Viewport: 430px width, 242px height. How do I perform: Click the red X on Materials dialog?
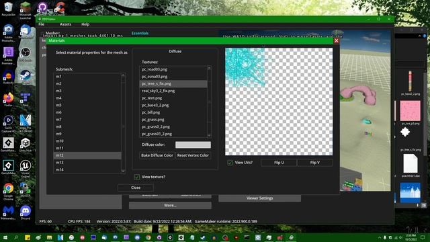[337, 40]
